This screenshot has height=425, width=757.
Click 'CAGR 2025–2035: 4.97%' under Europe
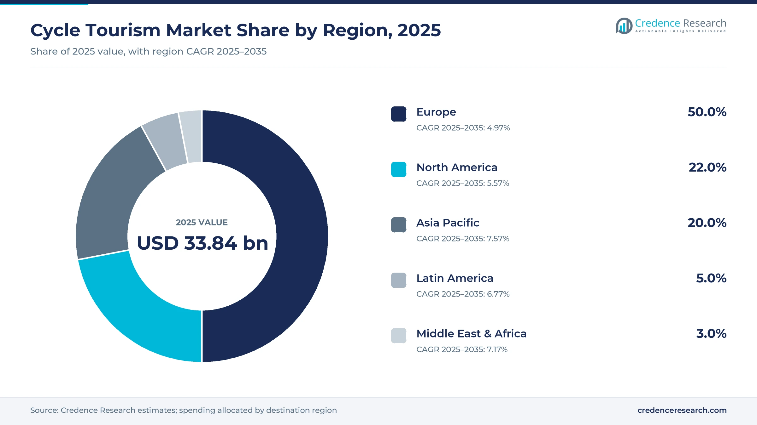463,128
